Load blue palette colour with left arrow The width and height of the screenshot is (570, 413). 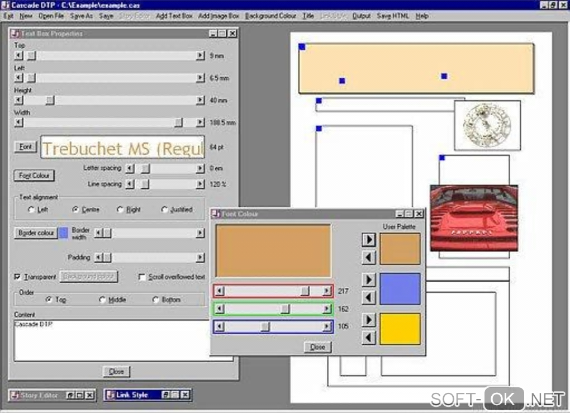coord(369,297)
